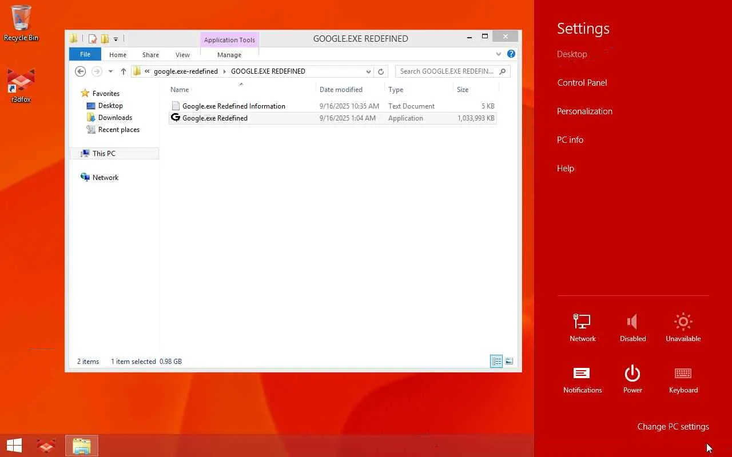This screenshot has width=732, height=457.
Task: Click the google.exe-redefined breadcrumb segment
Action: pos(186,71)
